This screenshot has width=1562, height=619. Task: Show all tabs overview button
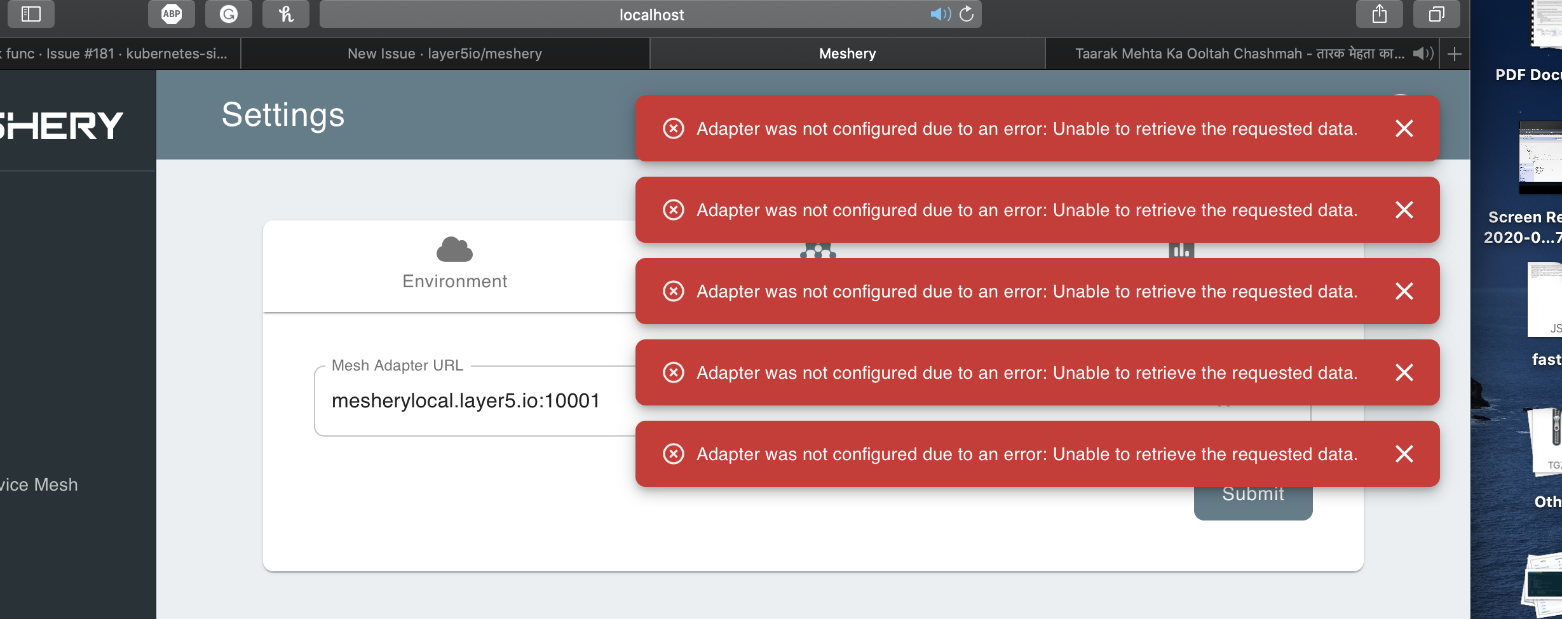coord(1436,14)
